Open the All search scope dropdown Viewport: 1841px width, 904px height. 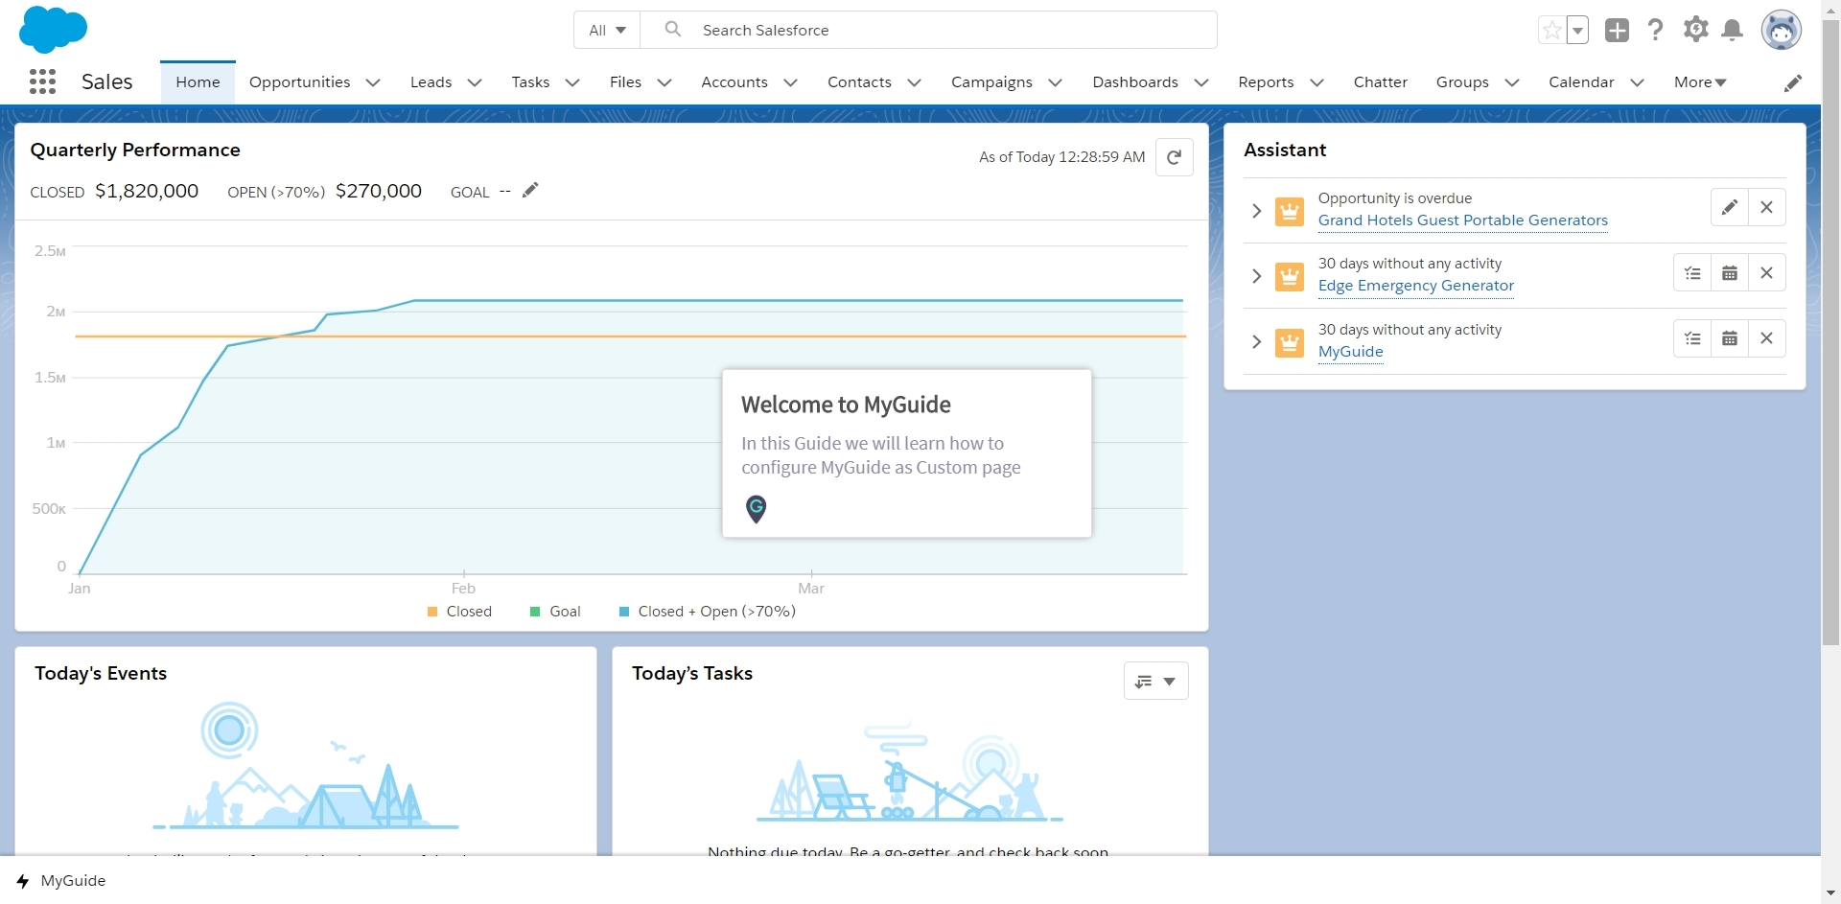coord(607,30)
